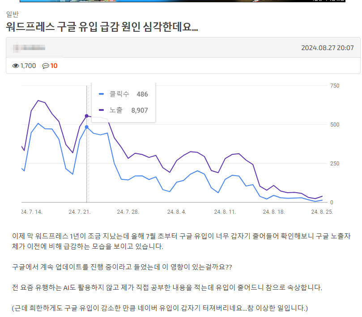
Task: Click the 클릭수 486 tooltip value
Action: pyautogui.click(x=142, y=94)
